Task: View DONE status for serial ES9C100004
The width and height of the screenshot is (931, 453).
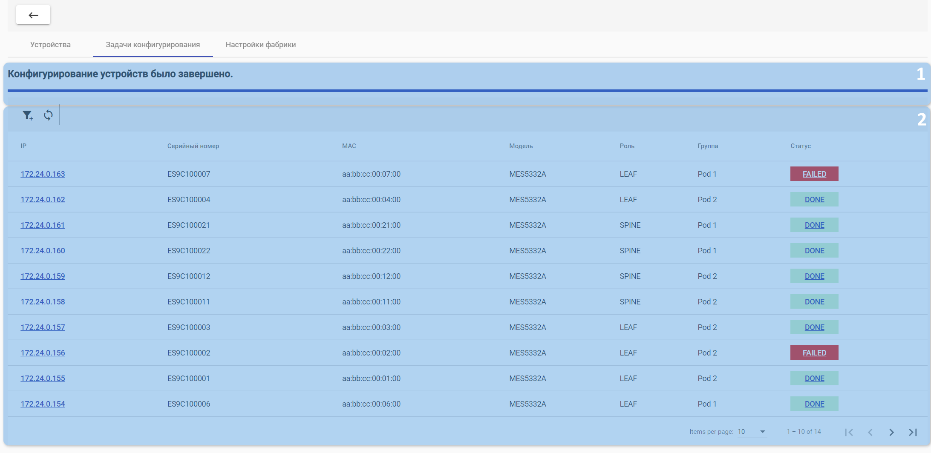Action: [814, 199]
